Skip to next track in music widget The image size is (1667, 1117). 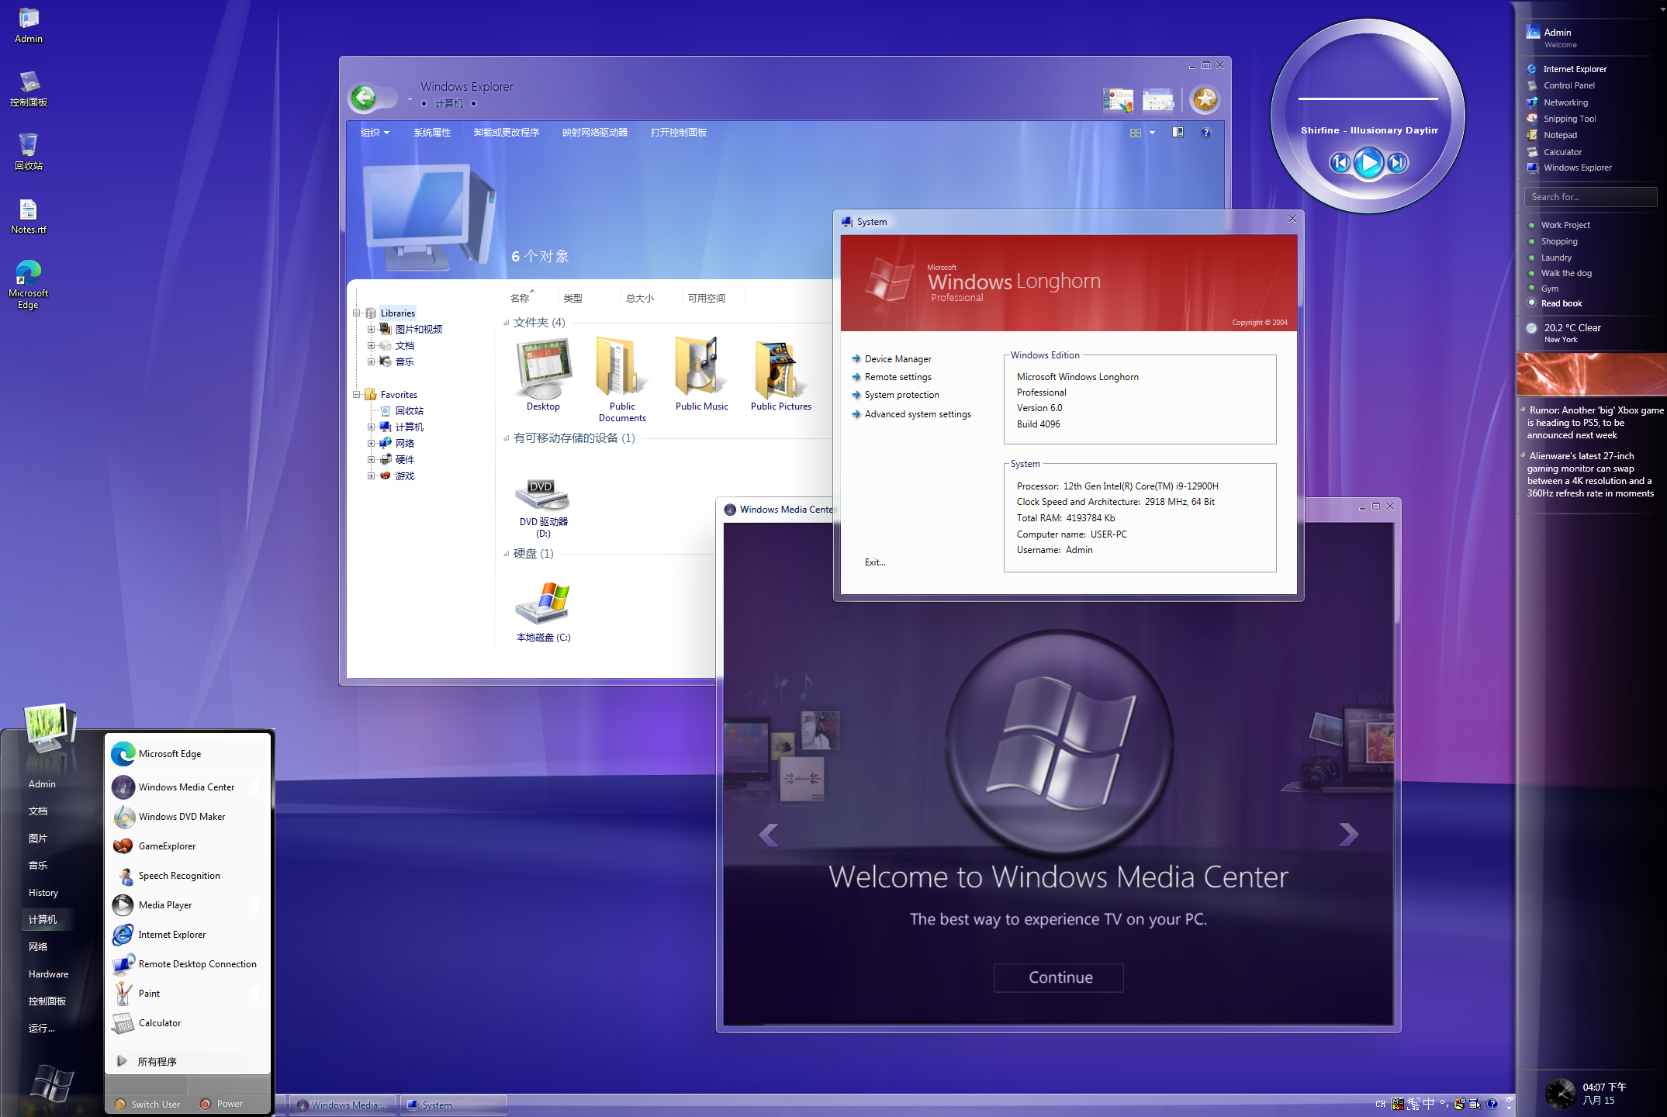tap(1397, 163)
